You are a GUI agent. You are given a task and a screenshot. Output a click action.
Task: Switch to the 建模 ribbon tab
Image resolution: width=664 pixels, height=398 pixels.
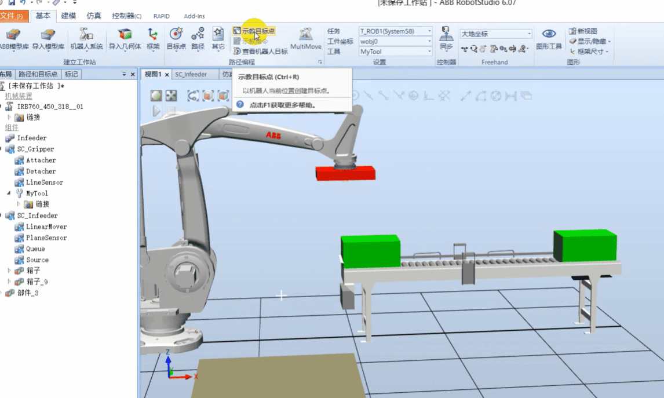(68, 16)
